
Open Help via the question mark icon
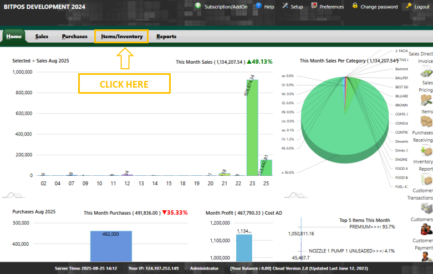point(258,6)
